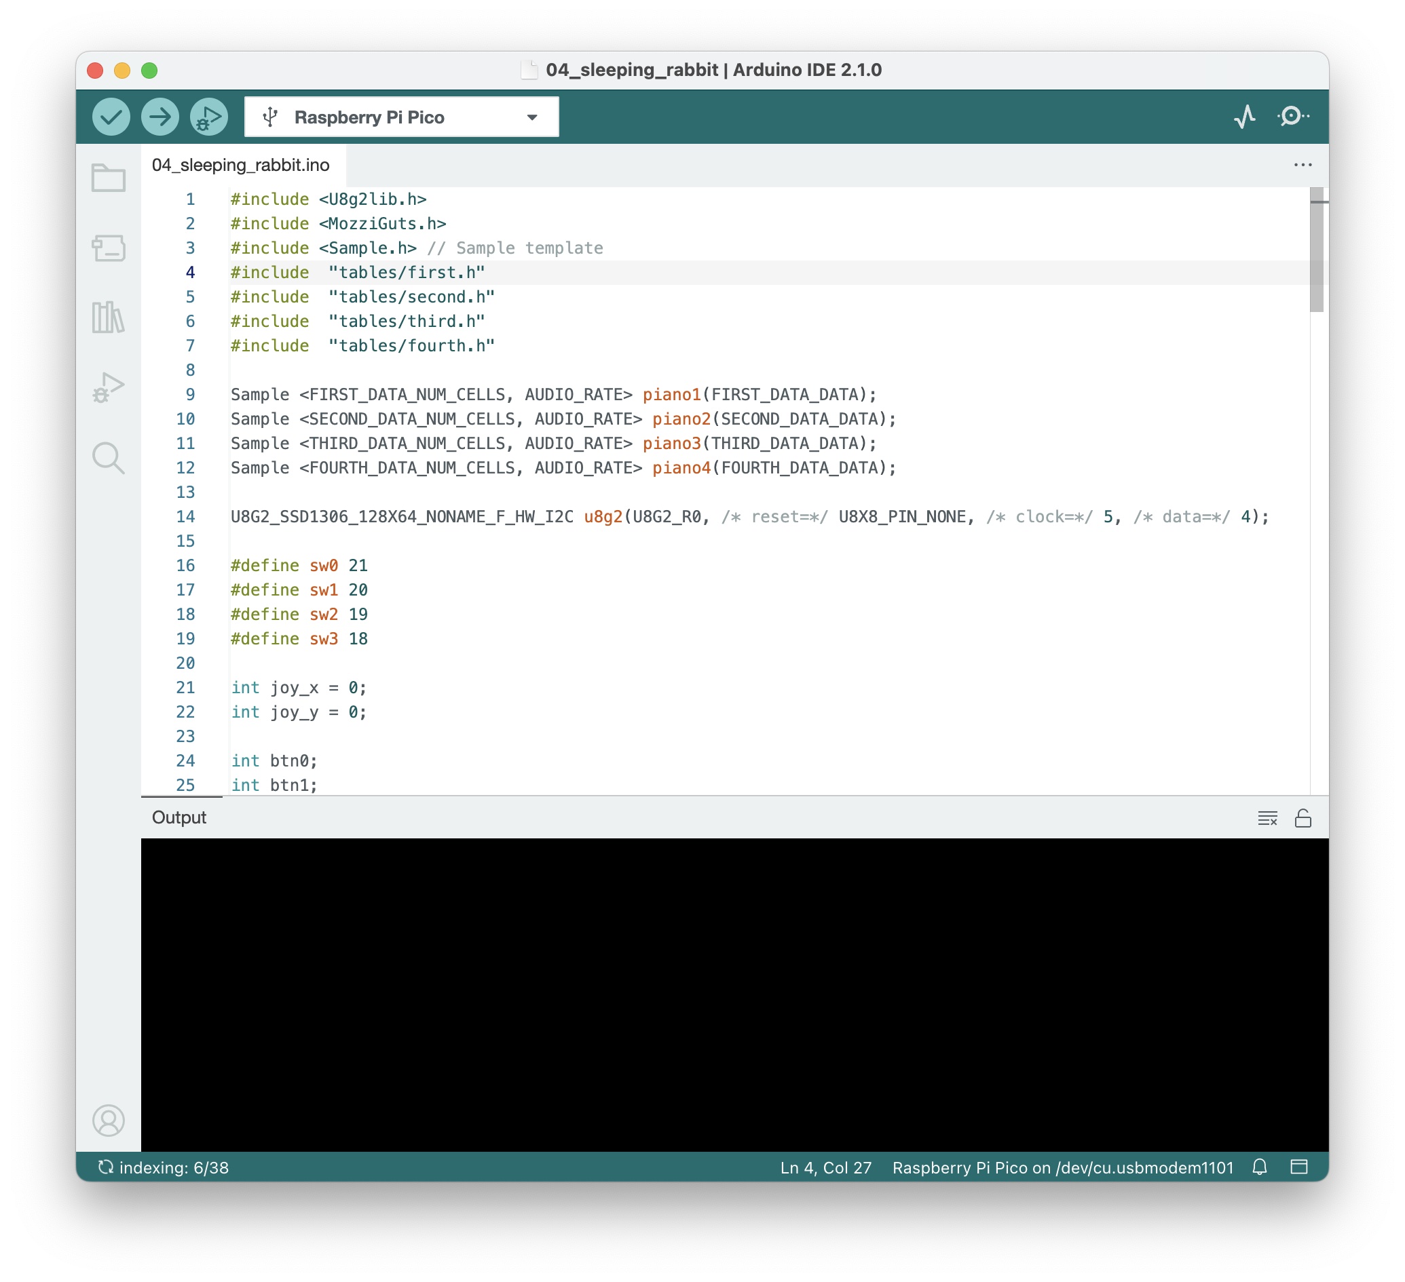Open the Boards Manager sidebar

[x=109, y=248]
